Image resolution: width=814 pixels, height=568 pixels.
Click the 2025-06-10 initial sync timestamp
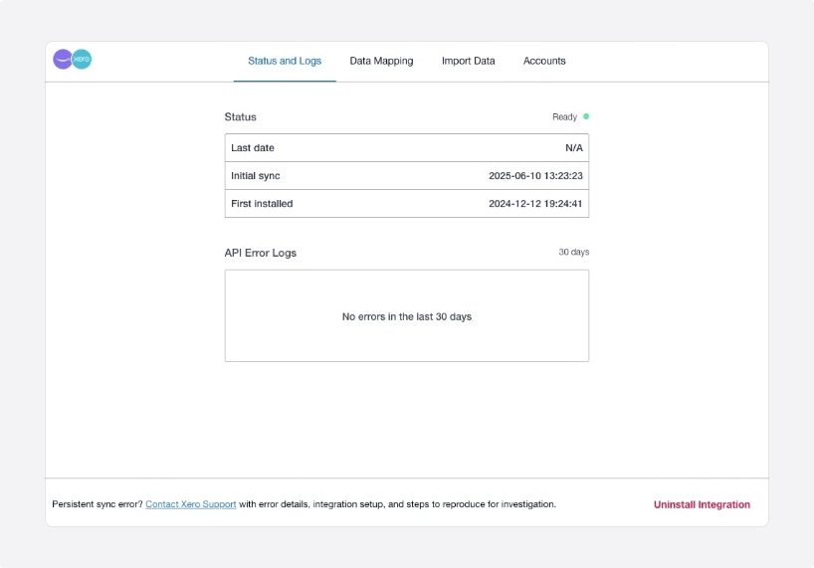pyautogui.click(x=535, y=176)
